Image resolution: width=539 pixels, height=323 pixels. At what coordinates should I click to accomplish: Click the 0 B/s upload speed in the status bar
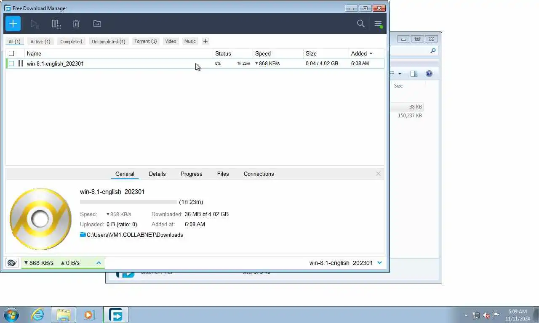70,263
